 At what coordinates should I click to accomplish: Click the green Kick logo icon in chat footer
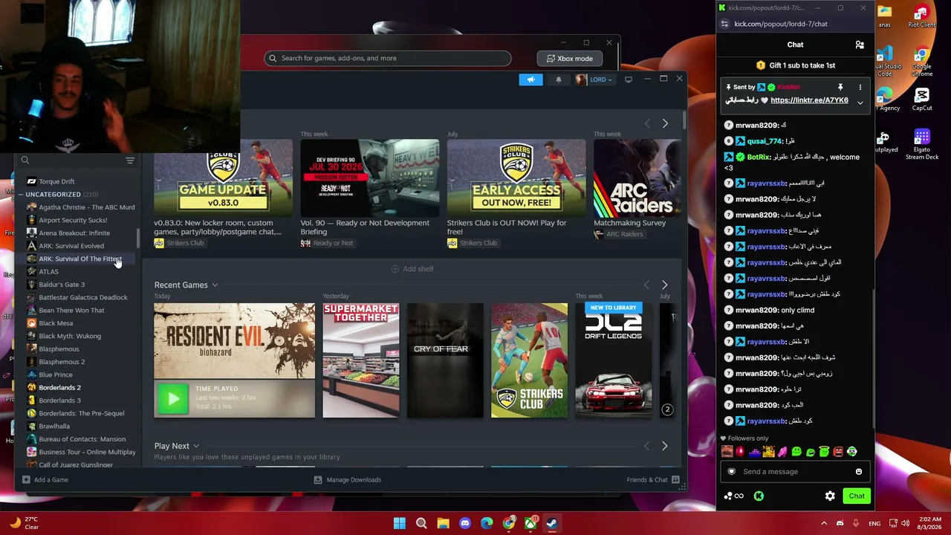759,496
